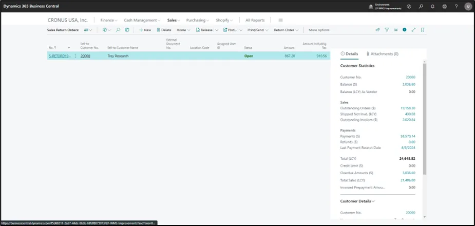
Task: Toggle the FactBox information icon
Action: click(x=405, y=30)
